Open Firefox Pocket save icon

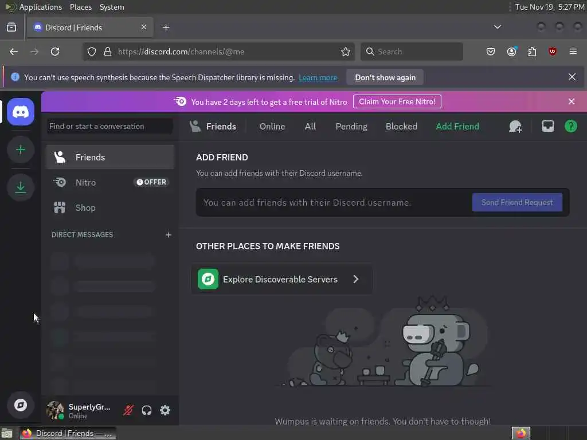(x=491, y=52)
